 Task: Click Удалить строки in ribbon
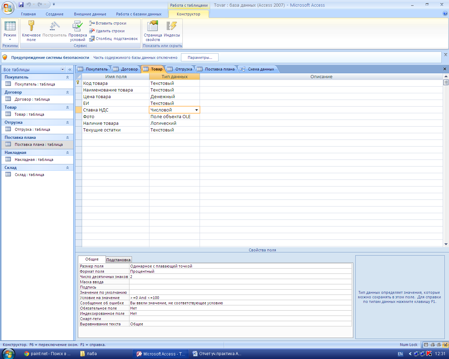pyautogui.click(x=107, y=31)
